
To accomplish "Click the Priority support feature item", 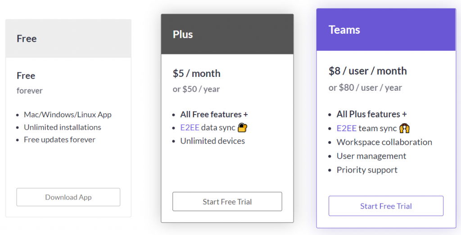I will (367, 170).
